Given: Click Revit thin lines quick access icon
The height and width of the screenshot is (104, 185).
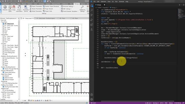Looking at the screenshot, I should (45, 1).
